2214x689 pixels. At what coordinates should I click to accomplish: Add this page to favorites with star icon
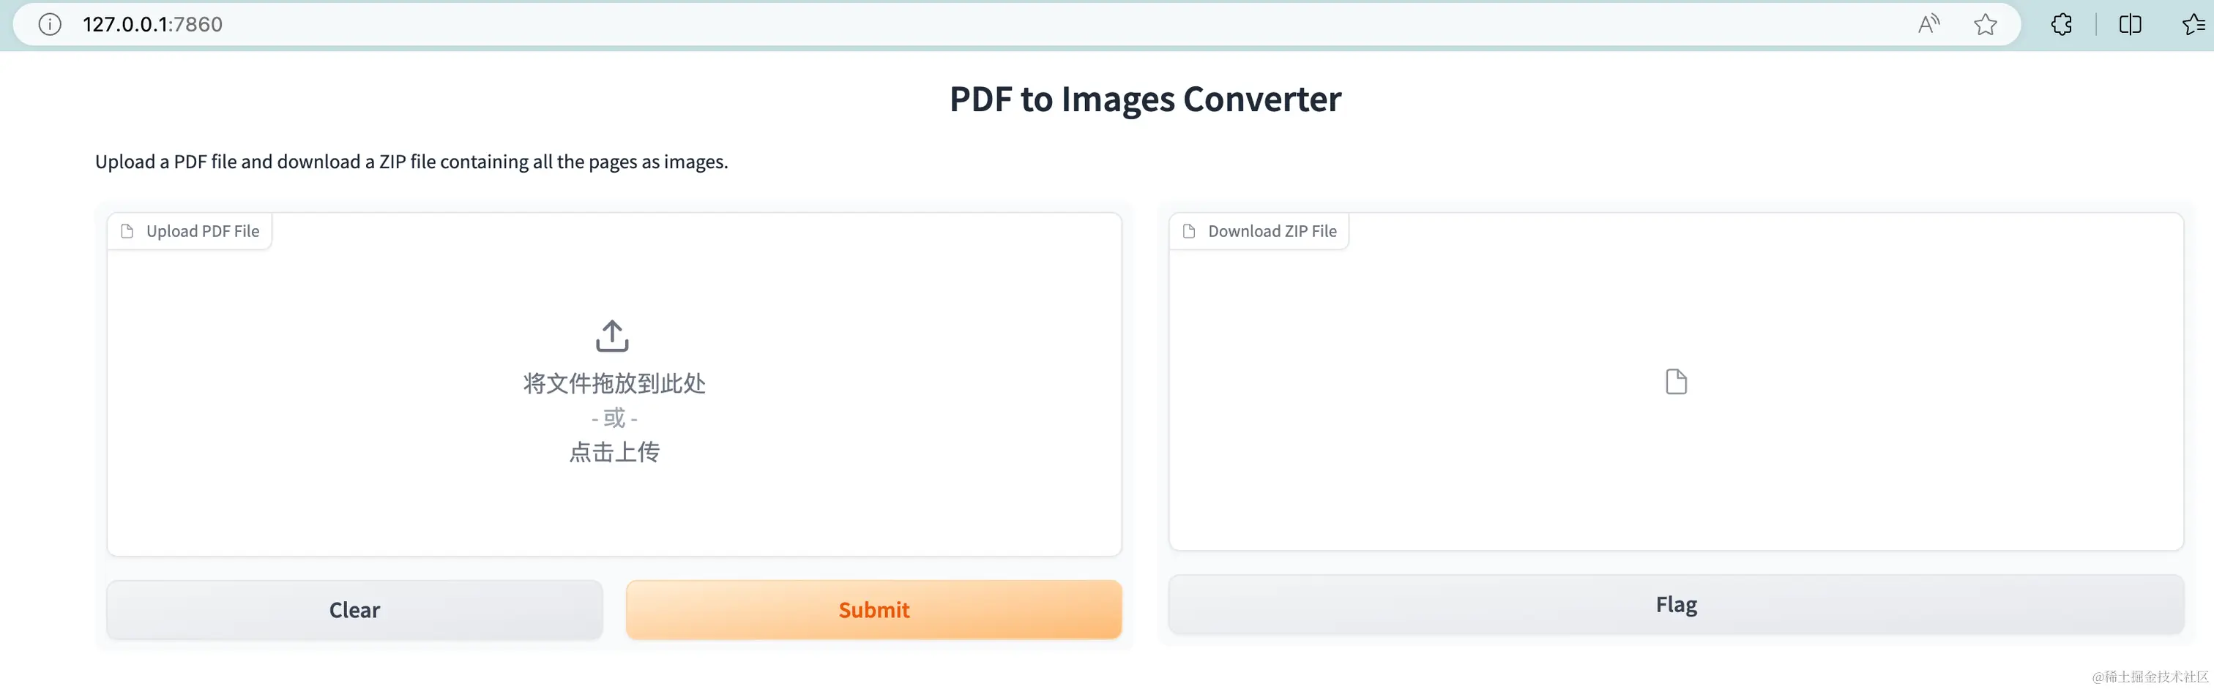1986,24
